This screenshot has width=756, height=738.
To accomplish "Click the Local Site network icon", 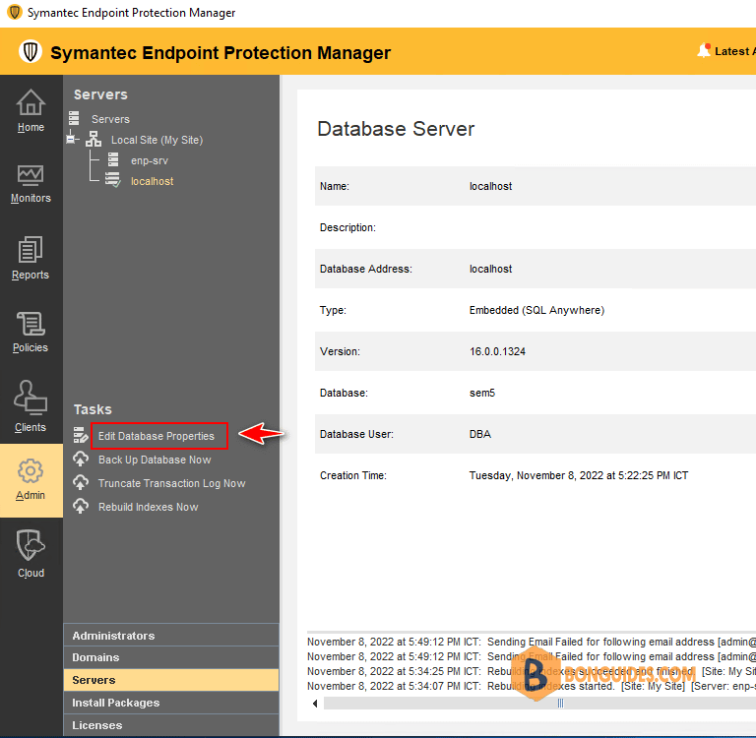I will pyautogui.click(x=94, y=140).
